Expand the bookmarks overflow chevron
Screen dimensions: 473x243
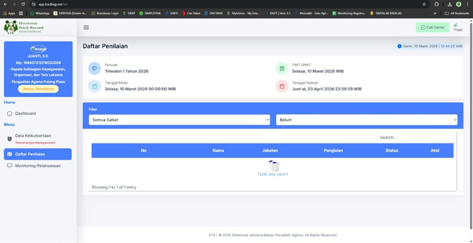tap(435, 13)
